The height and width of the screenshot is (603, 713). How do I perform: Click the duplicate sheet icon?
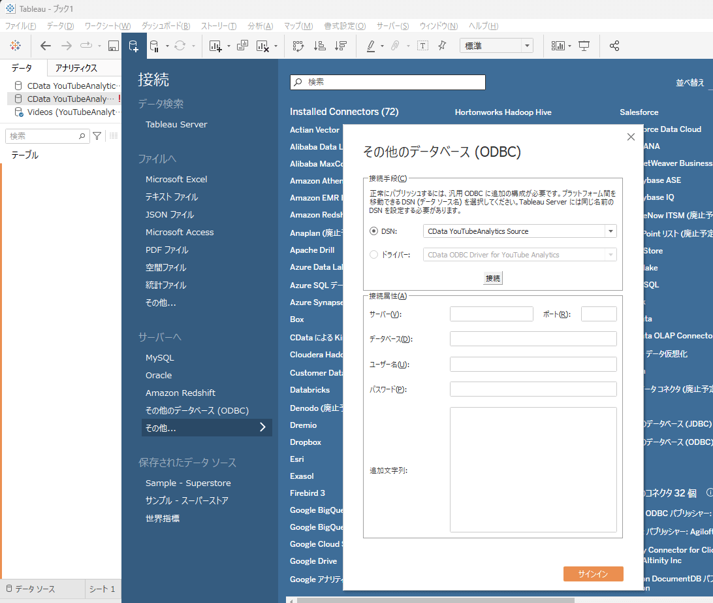243,46
